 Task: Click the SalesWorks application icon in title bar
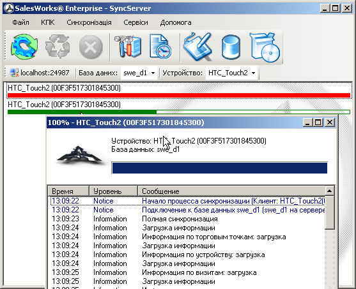8,9
